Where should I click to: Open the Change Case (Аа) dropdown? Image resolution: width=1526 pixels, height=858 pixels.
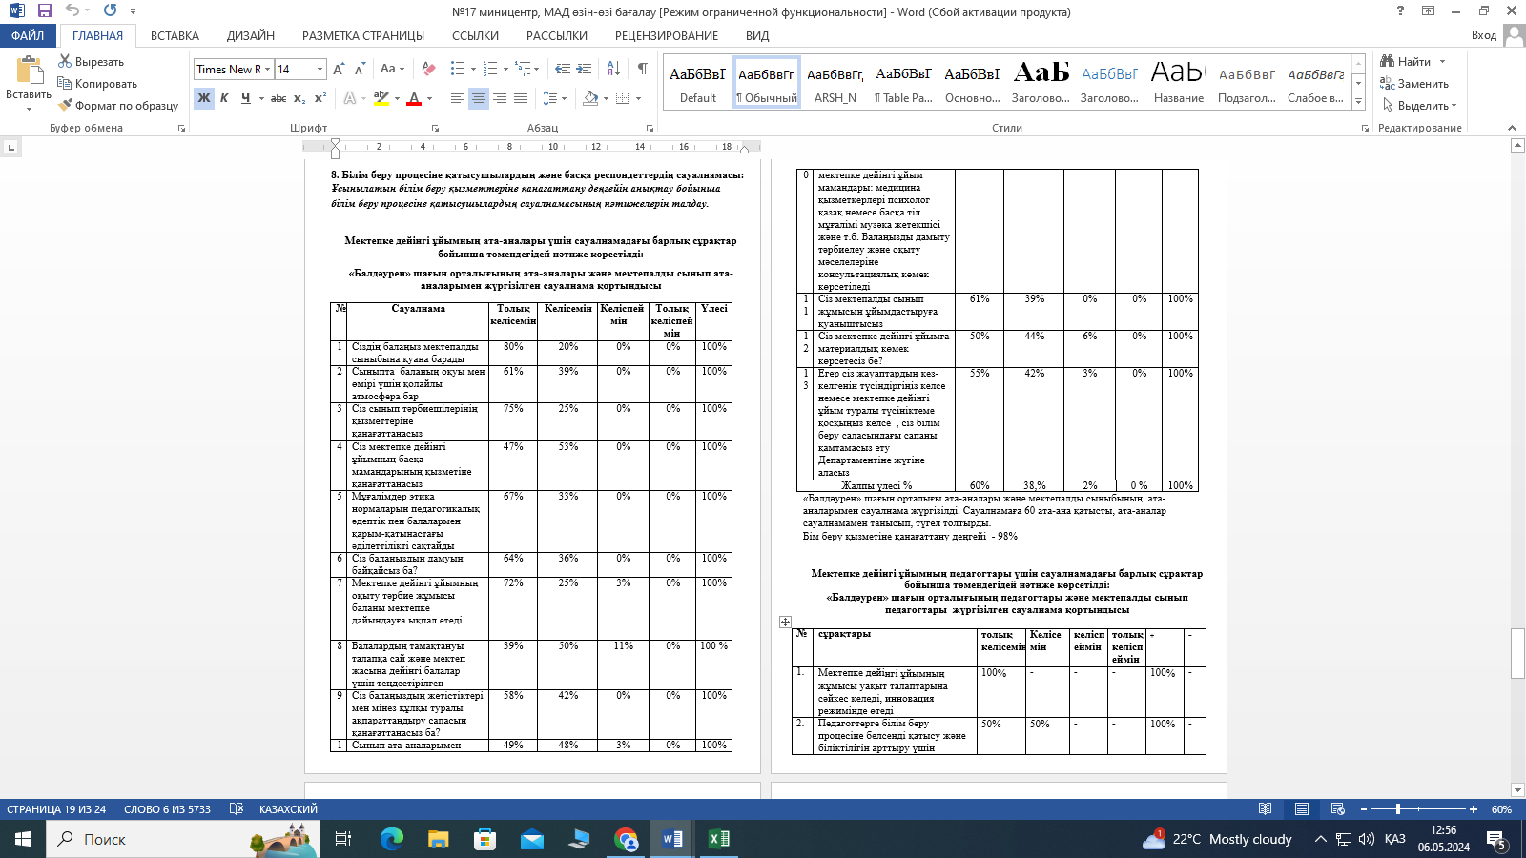pyautogui.click(x=392, y=69)
